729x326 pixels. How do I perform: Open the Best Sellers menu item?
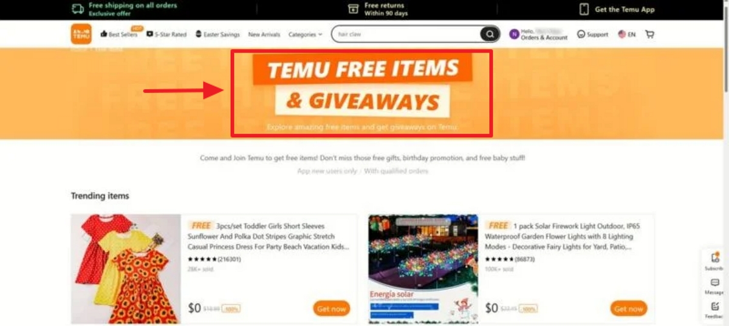click(x=119, y=35)
